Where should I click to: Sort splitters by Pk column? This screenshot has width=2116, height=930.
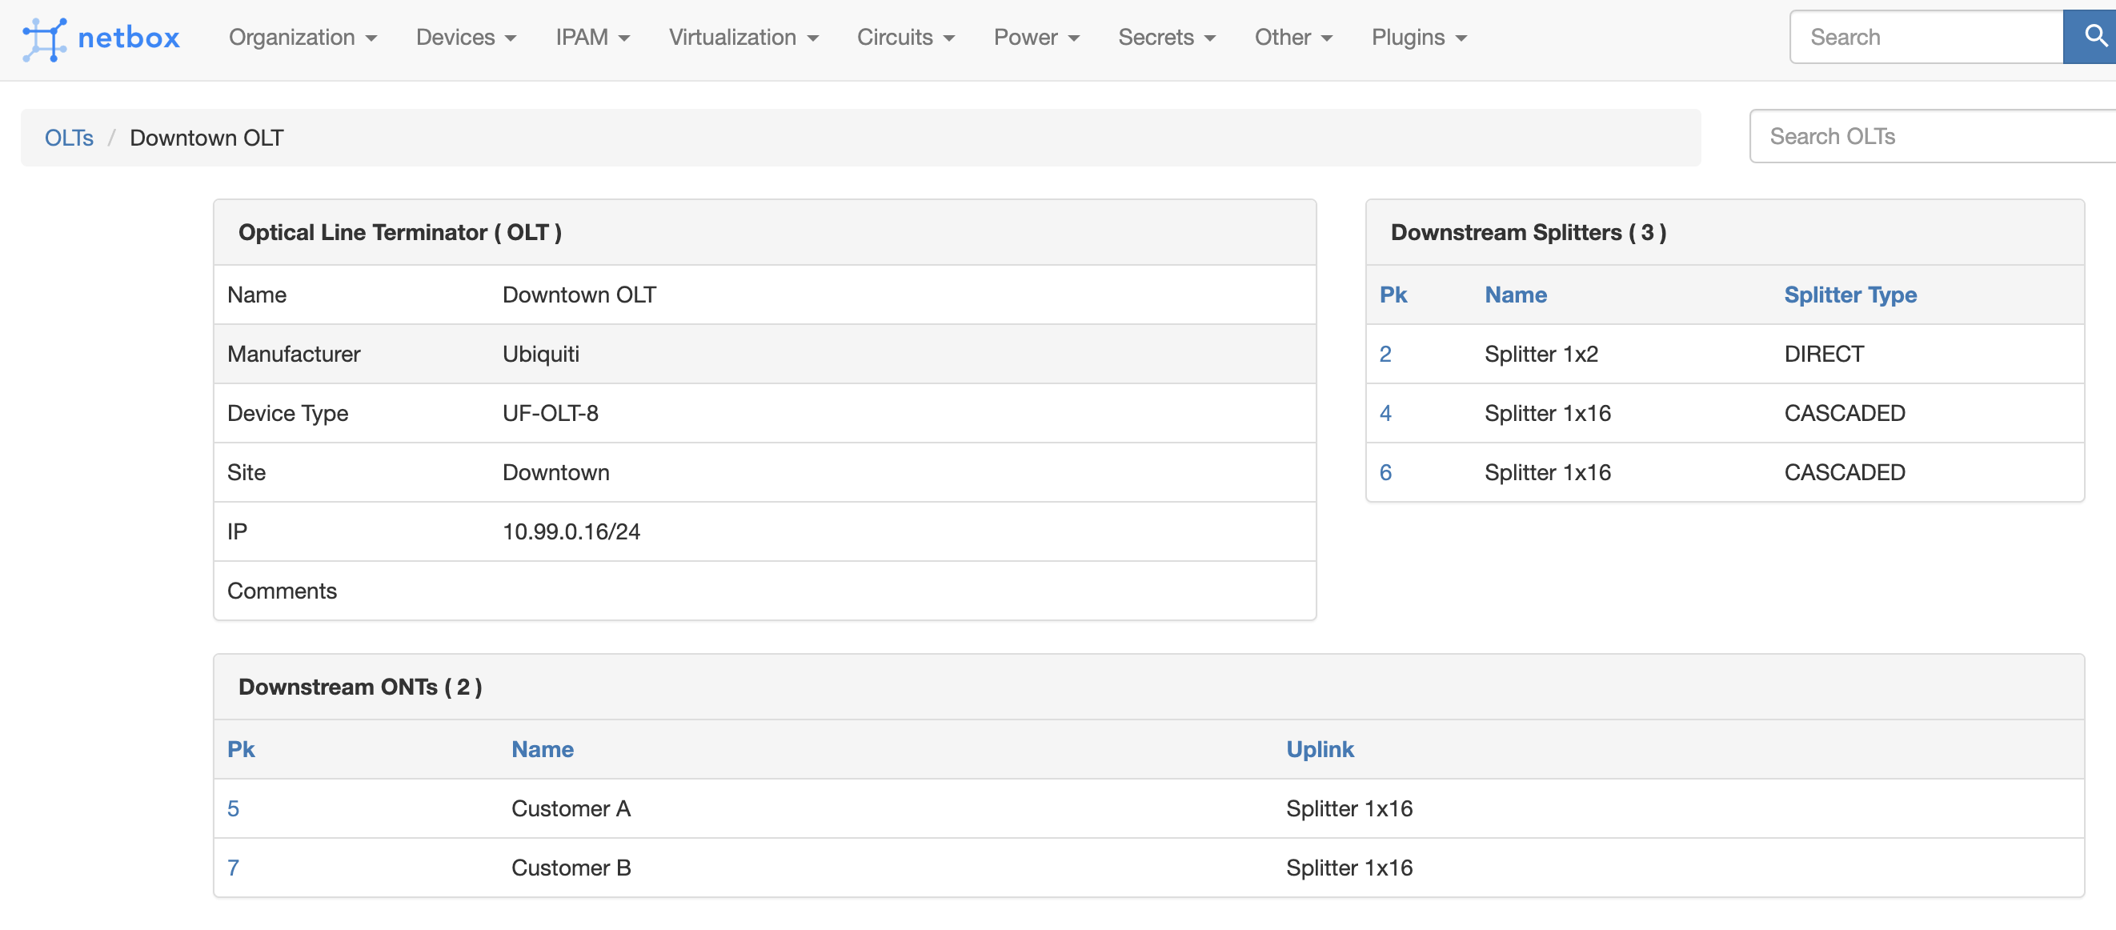(1393, 295)
